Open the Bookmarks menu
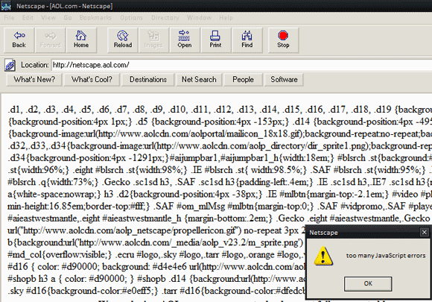This screenshot has height=302, width=432. [x=95, y=18]
